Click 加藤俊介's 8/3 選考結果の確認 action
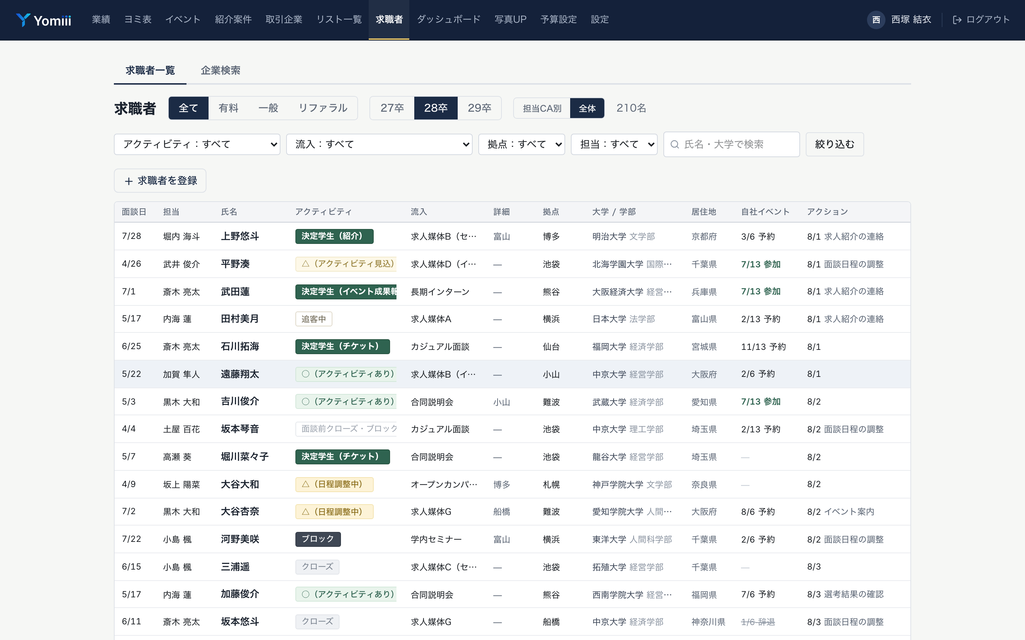Viewport: 1025px width, 640px height. pos(845,594)
